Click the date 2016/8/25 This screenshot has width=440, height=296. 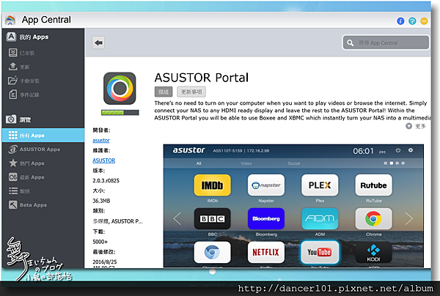[105, 262]
